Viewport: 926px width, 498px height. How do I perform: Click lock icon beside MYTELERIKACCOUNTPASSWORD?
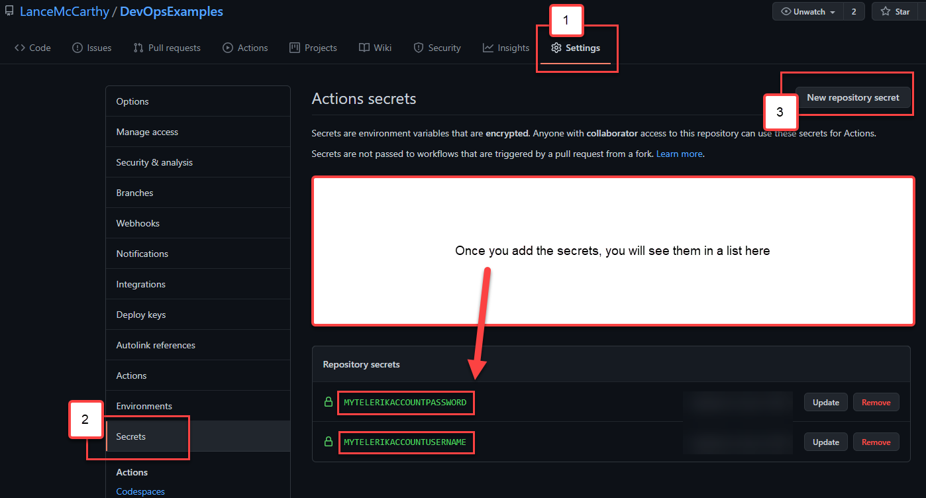(328, 402)
